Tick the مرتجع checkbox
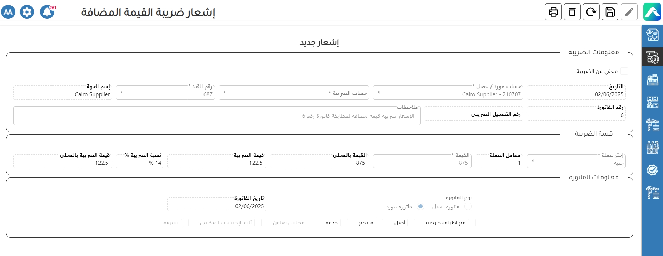Screen dimensions: 663x256 (x=379, y=223)
